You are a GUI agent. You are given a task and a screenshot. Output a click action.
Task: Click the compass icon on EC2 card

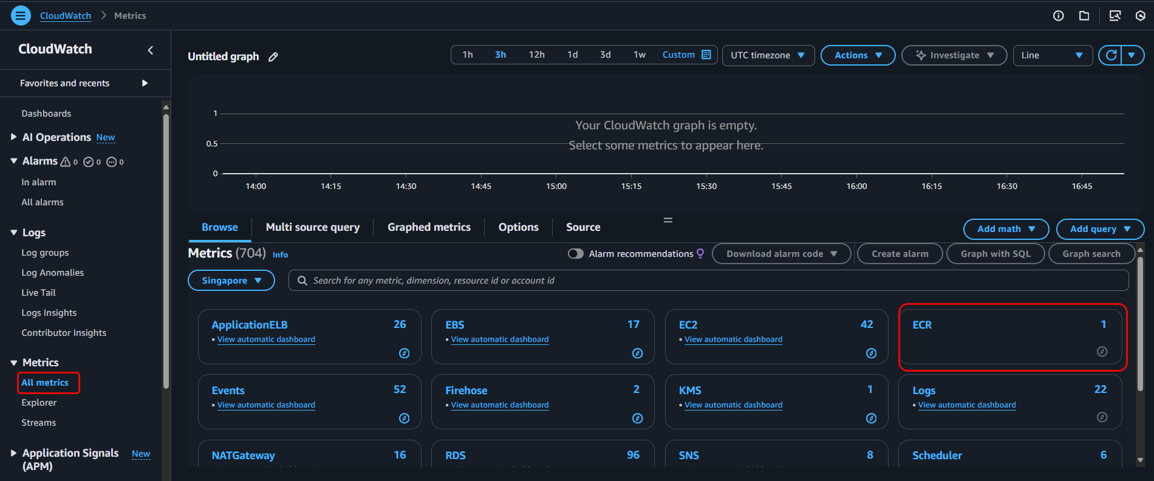(871, 353)
